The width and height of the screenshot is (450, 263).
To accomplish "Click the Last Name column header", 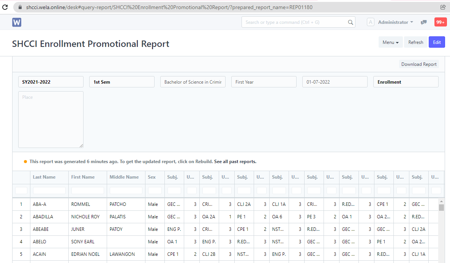I will pyautogui.click(x=44, y=177).
